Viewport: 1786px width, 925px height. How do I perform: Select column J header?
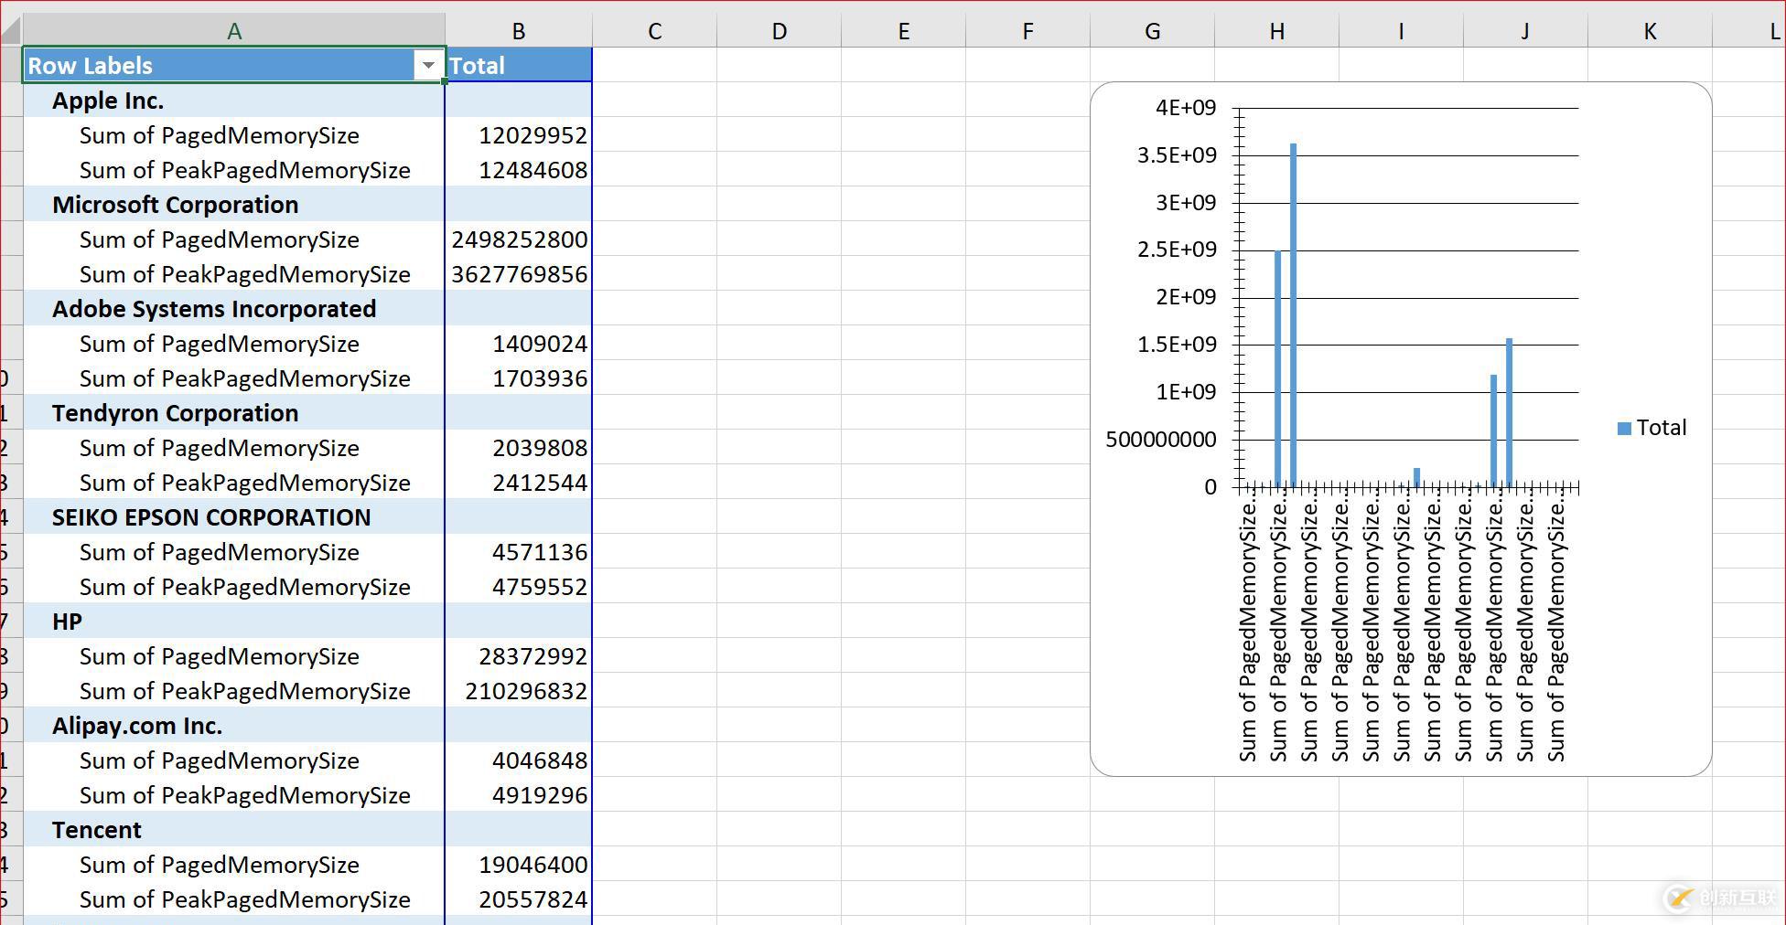pyautogui.click(x=1526, y=31)
